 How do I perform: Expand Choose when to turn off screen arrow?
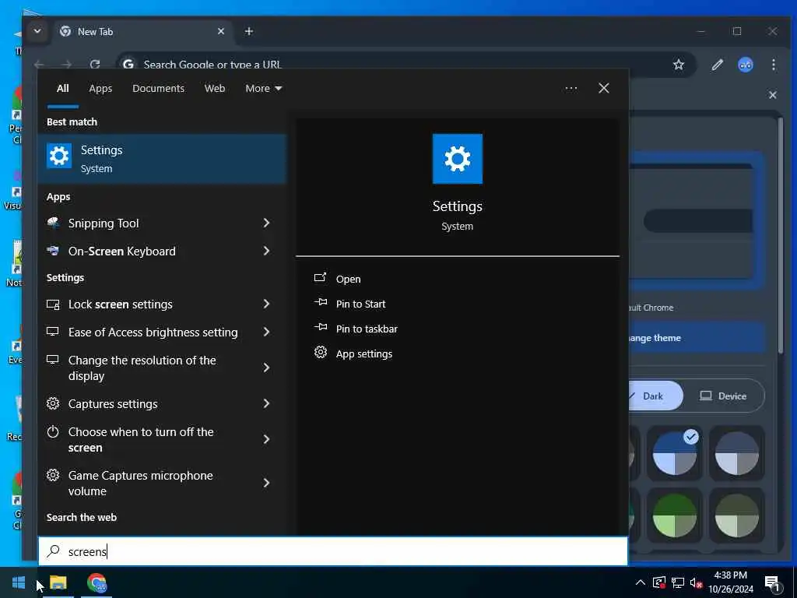click(266, 439)
